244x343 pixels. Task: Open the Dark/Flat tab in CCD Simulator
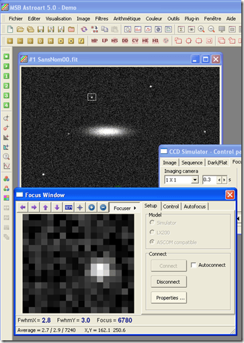click(x=217, y=163)
